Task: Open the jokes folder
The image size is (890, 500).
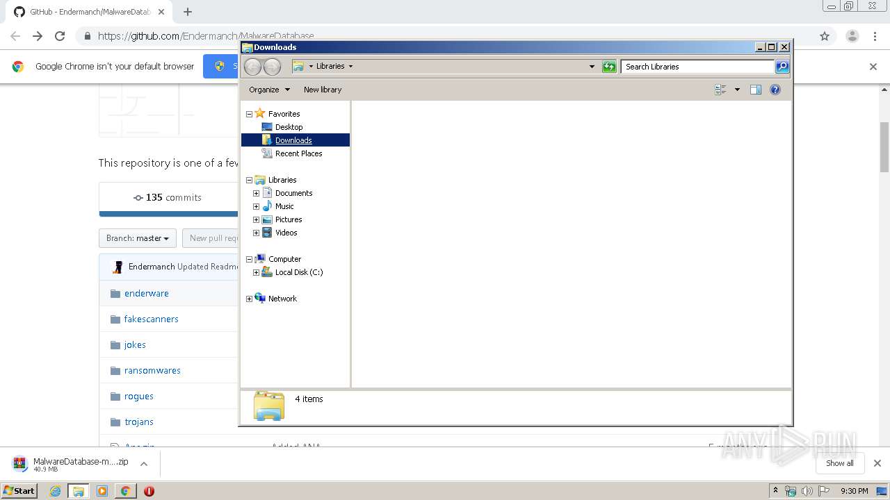Action: (135, 344)
